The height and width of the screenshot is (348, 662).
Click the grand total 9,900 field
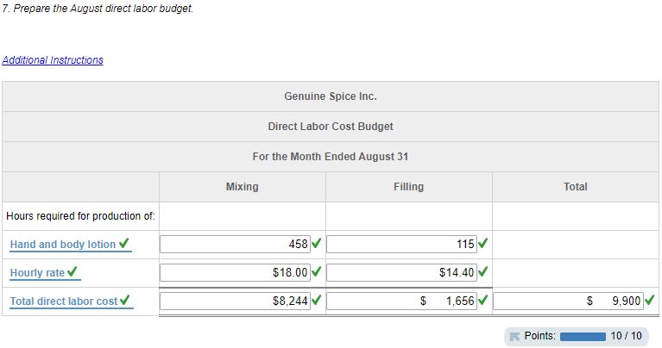click(x=568, y=301)
